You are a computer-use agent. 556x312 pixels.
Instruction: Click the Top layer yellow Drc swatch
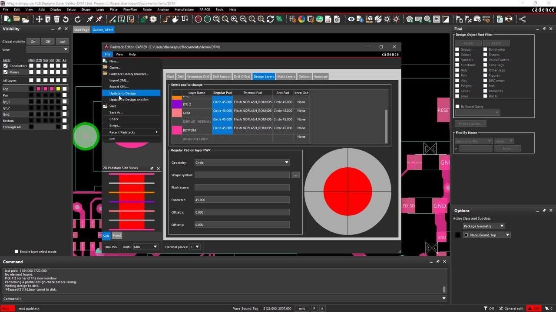click(x=58, y=89)
